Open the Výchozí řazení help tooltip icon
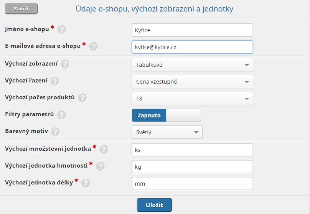 55,81
